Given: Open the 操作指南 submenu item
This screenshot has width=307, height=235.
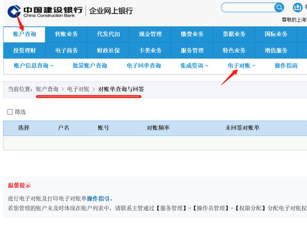Looking at the screenshot, I should 286,65.
